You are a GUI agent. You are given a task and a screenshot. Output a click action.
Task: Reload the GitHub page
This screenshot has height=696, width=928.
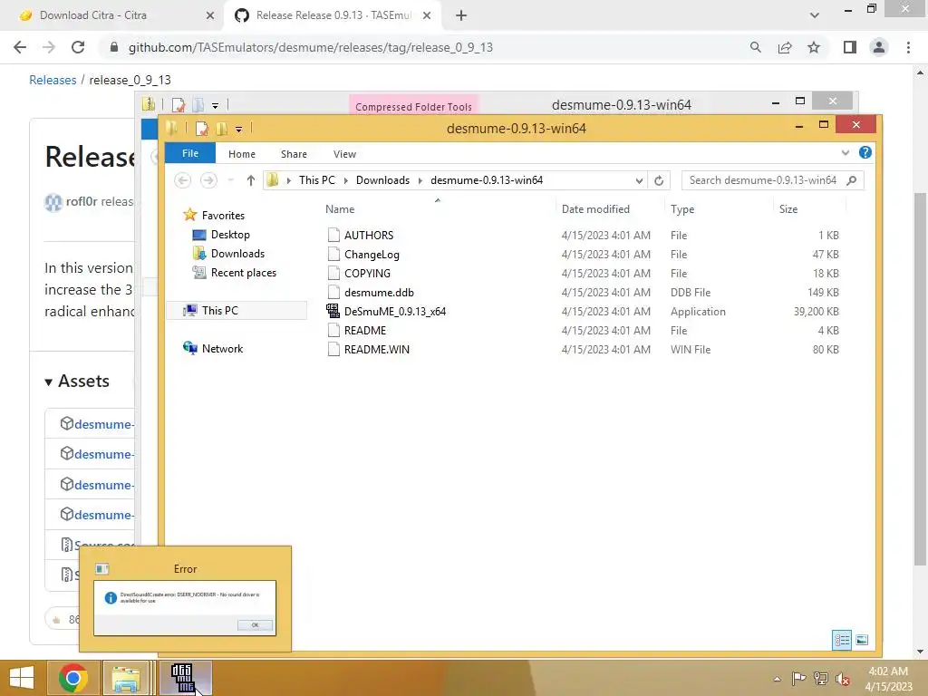(78, 47)
